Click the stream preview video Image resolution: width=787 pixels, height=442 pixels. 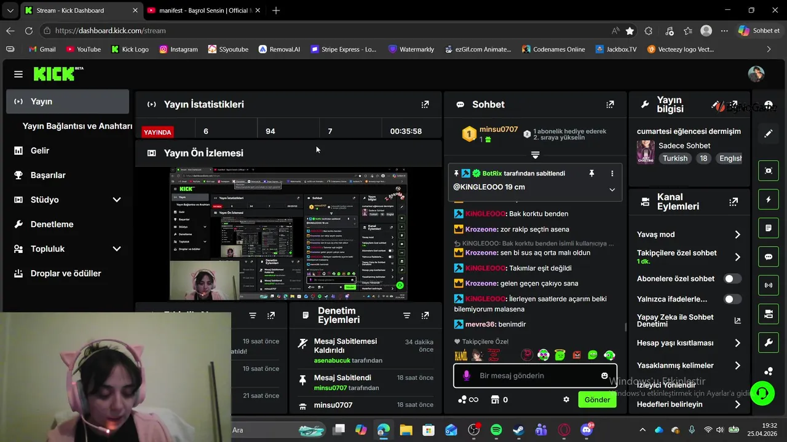[288, 233]
